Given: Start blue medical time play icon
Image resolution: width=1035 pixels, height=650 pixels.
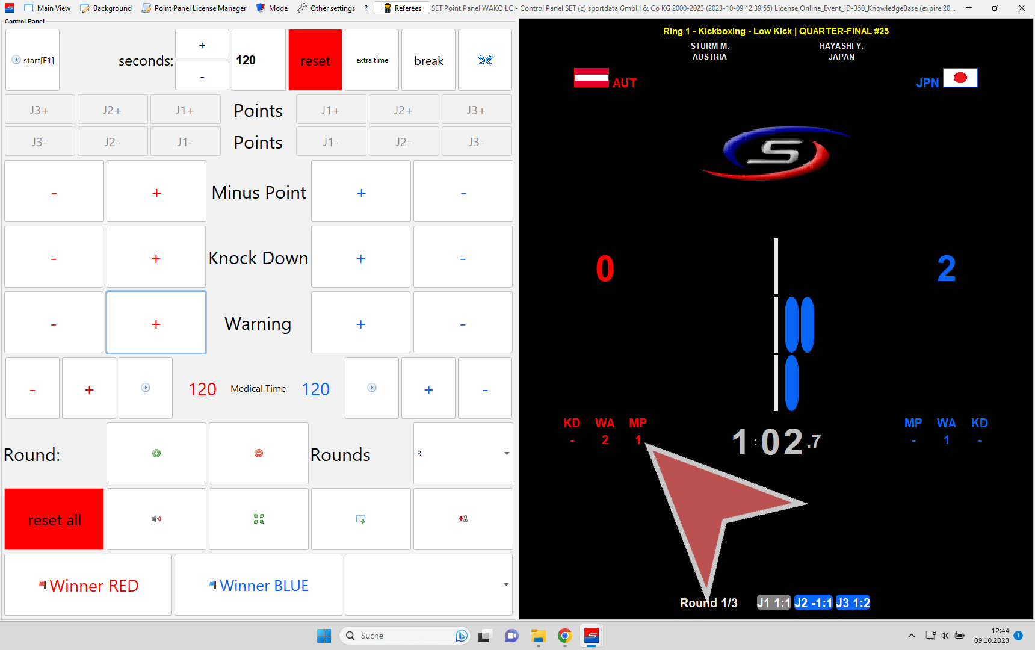Looking at the screenshot, I should coord(372,388).
